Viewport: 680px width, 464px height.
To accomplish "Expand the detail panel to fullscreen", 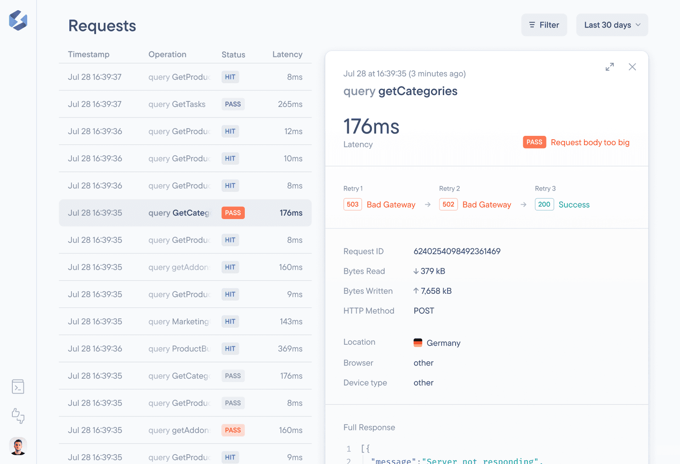I will coord(609,67).
